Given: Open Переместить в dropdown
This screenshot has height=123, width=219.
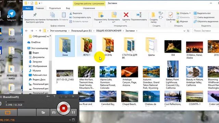Looking at the screenshot, I should (x=100, y=17).
